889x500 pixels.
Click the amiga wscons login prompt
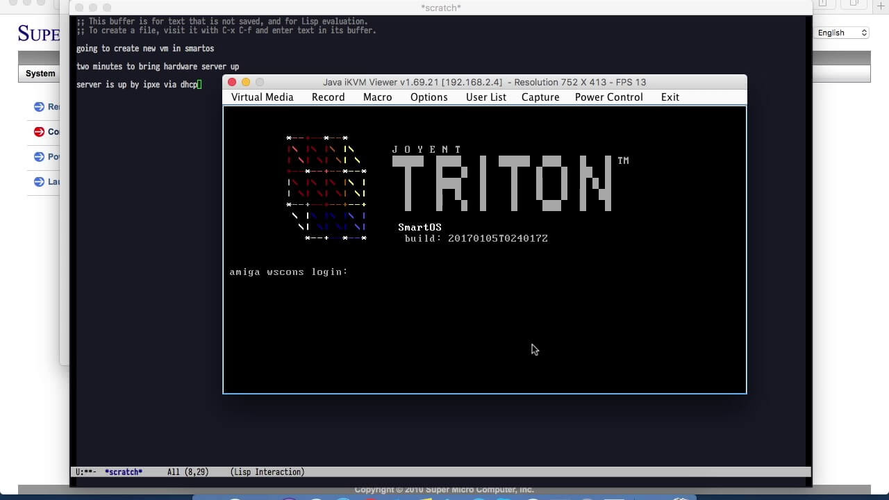(289, 272)
